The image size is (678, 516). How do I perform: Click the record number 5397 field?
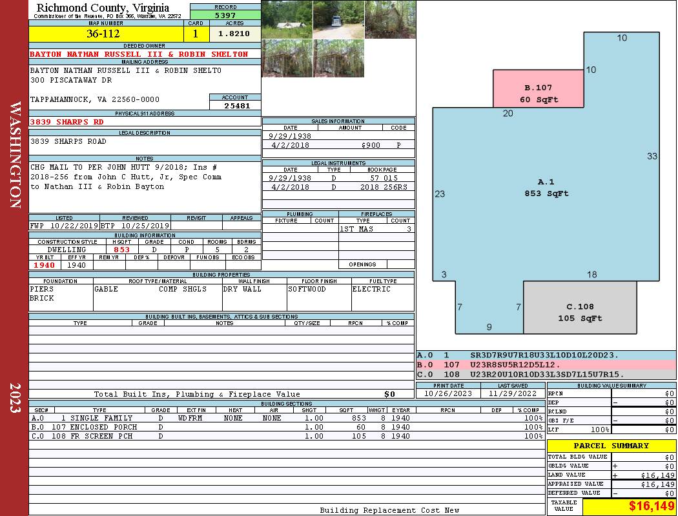[x=225, y=15]
